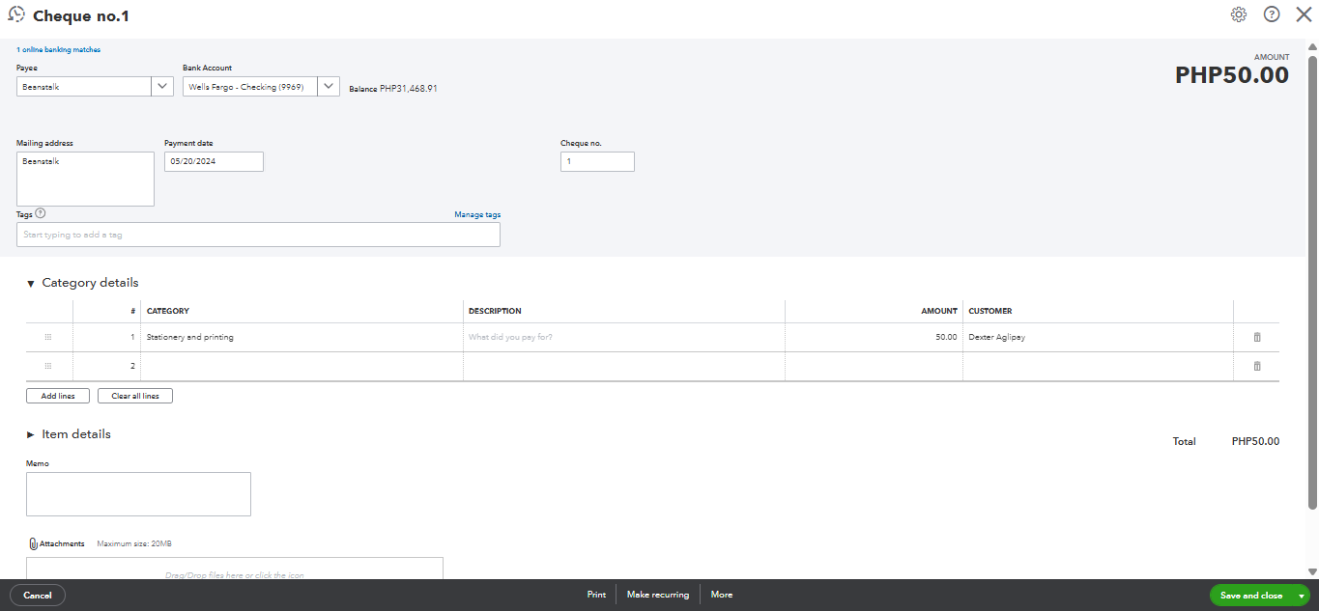Select Make recurring in the footer
The height and width of the screenshot is (611, 1319).
click(x=657, y=595)
